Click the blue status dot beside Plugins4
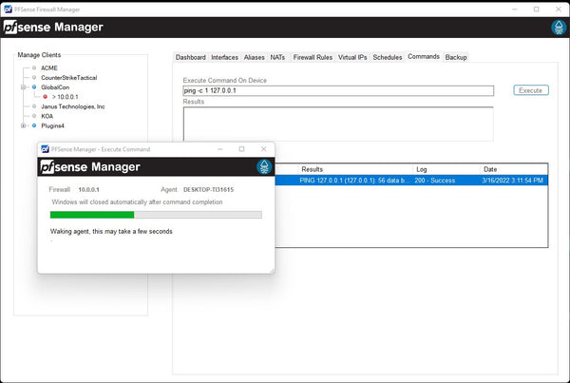This screenshot has height=383, width=570. tap(35, 125)
